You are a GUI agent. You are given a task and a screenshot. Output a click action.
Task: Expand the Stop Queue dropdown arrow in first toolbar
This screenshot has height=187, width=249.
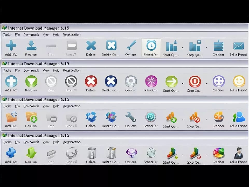tap(206, 48)
